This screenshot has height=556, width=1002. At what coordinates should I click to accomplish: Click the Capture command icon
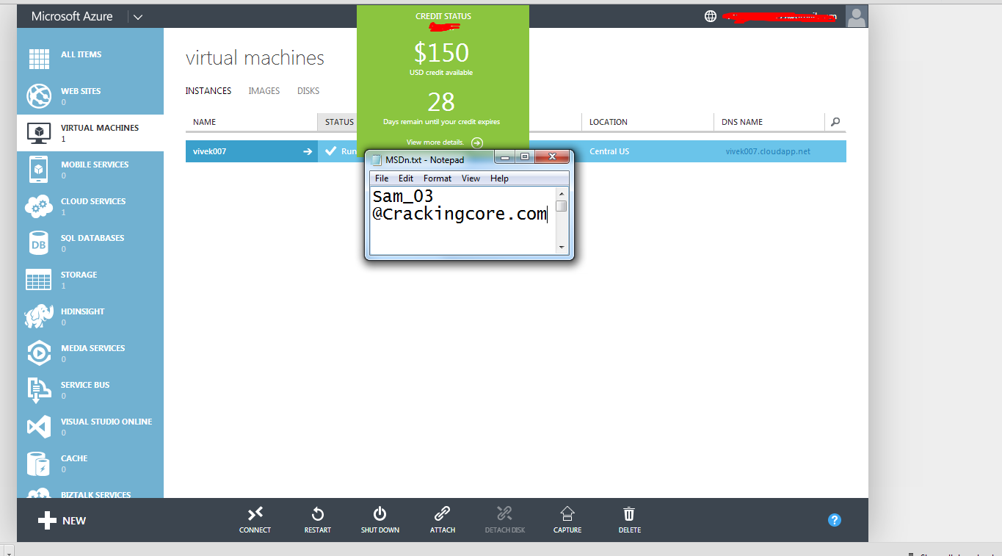pyautogui.click(x=567, y=513)
